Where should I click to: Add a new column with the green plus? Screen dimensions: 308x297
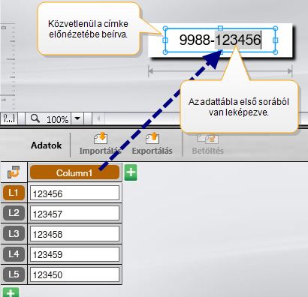click(x=131, y=172)
